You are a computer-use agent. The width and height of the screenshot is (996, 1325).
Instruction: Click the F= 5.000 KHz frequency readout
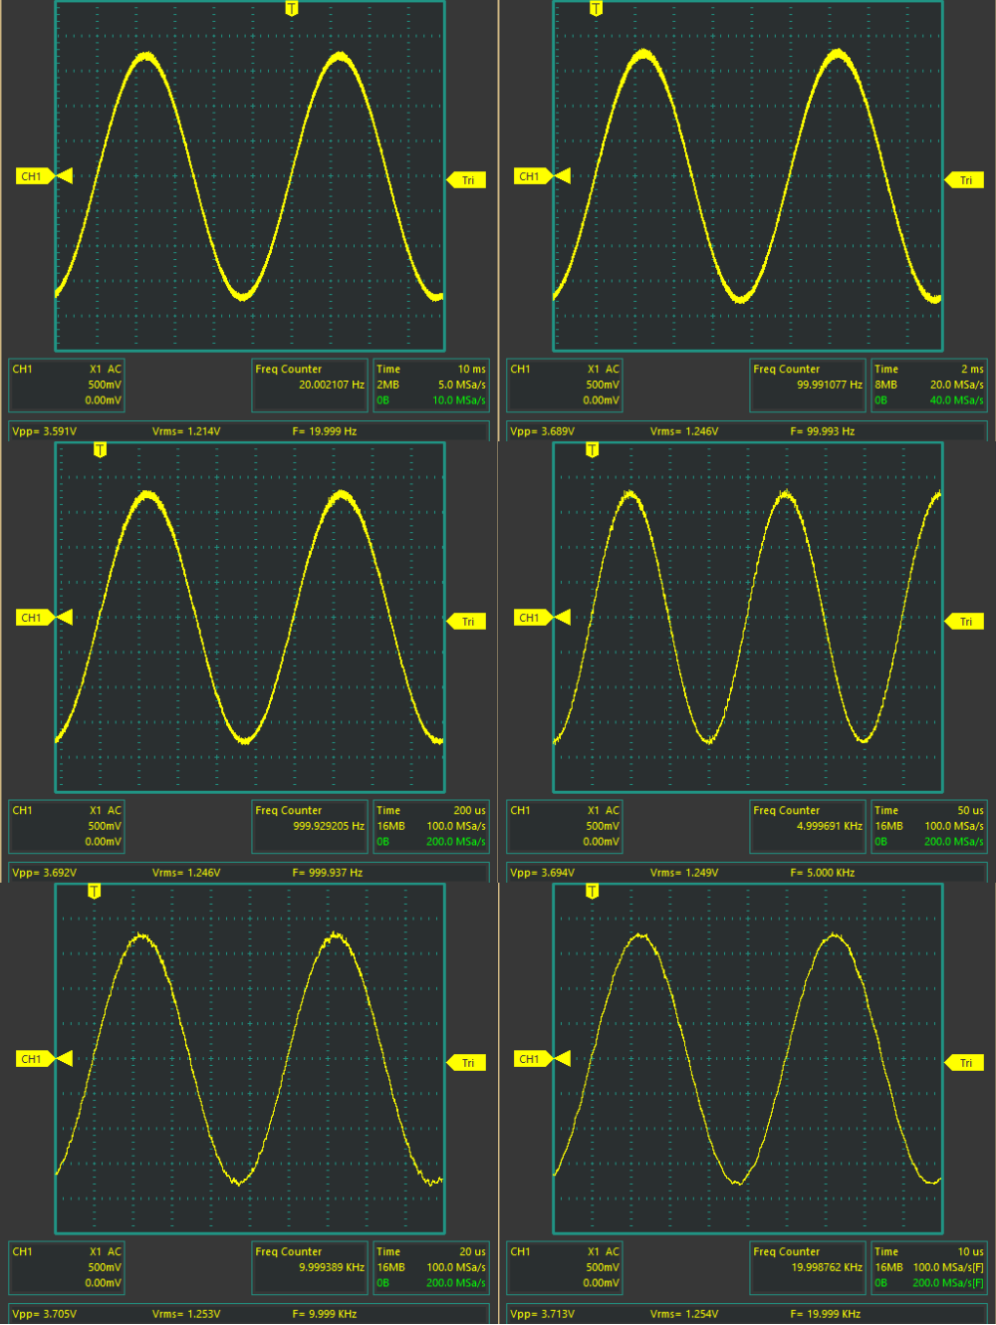pos(823,873)
